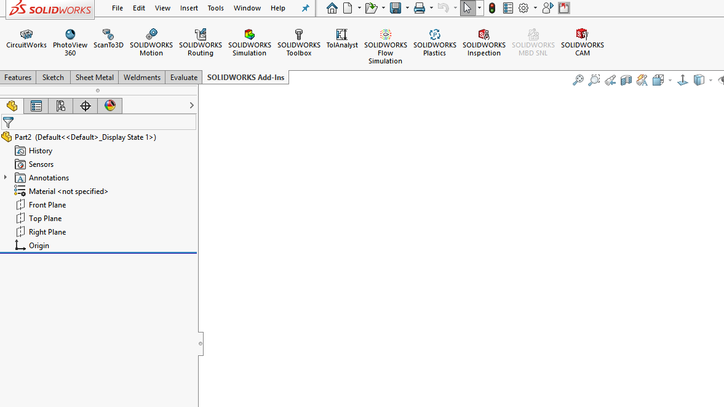Open the View menu
The height and width of the screenshot is (407, 724).
click(x=162, y=9)
